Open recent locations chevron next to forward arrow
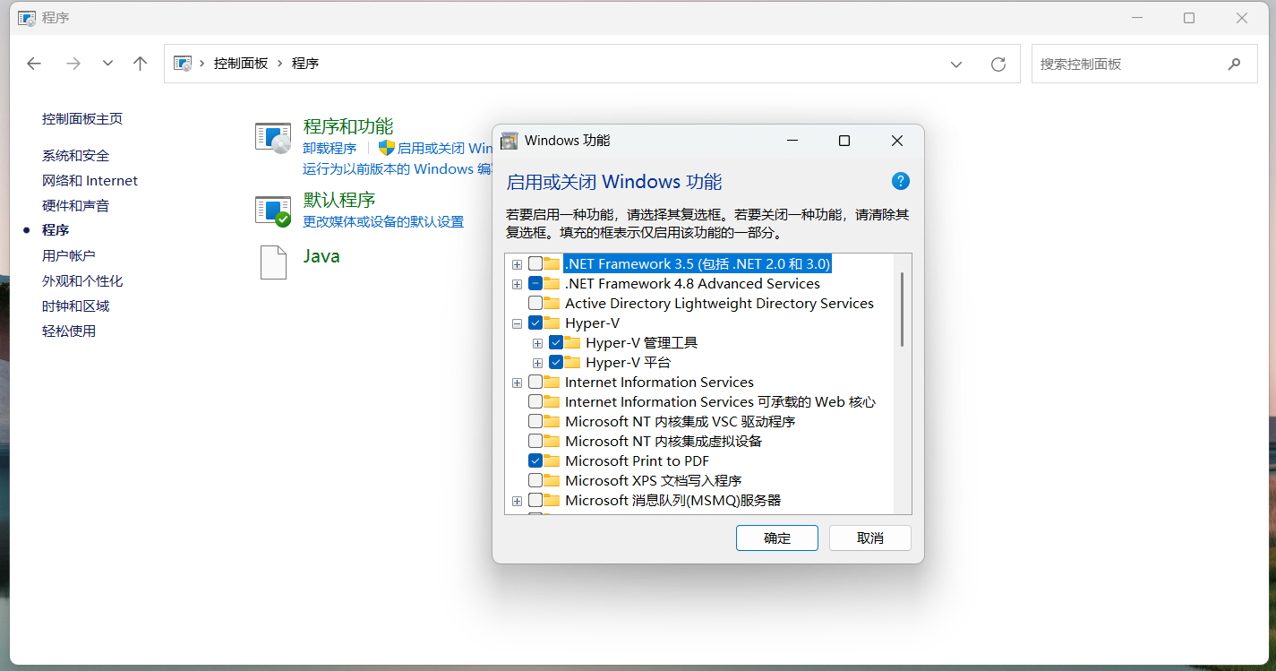Image resolution: width=1276 pixels, height=671 pixels. coord(107,64)
